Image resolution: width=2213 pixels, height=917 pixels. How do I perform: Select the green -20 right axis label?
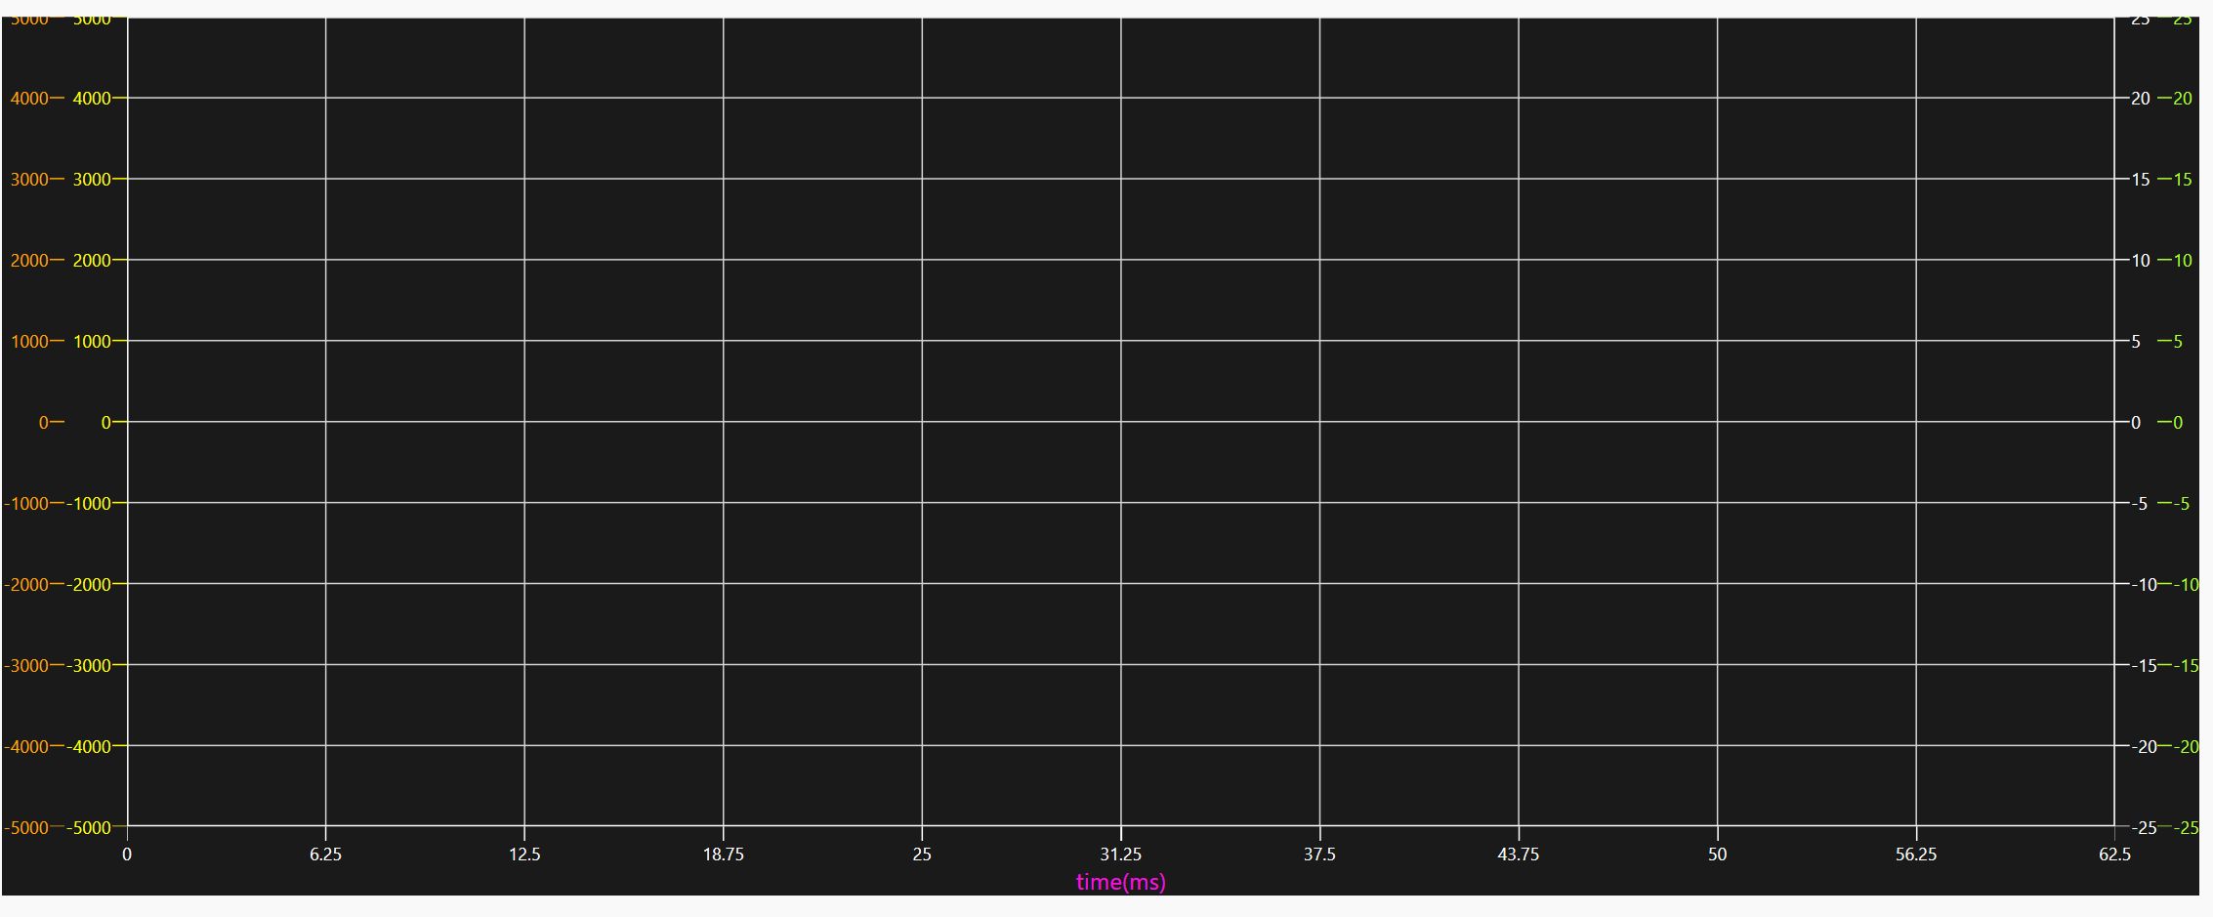click(2187, 747)
